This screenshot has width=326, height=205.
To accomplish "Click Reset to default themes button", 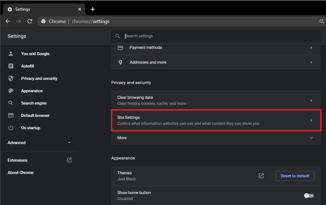I will click(295, 176).
